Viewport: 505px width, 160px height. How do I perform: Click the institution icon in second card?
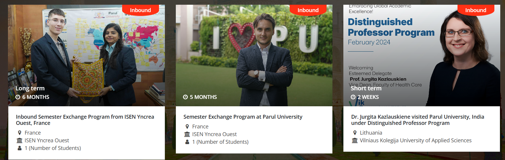(187, 134)
